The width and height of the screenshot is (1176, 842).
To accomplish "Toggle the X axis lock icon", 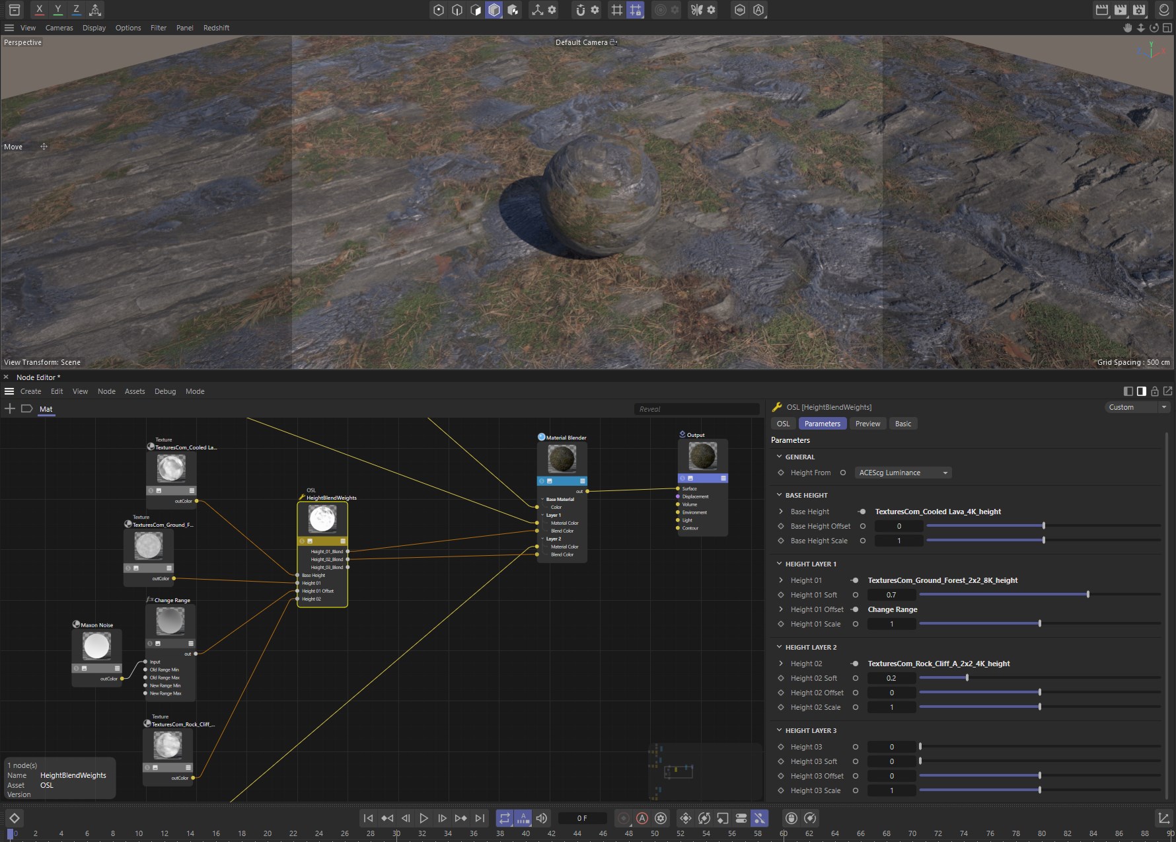I will (40, 10).
